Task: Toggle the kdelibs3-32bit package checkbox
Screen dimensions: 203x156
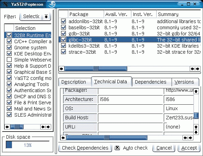Action: point(63,46)
